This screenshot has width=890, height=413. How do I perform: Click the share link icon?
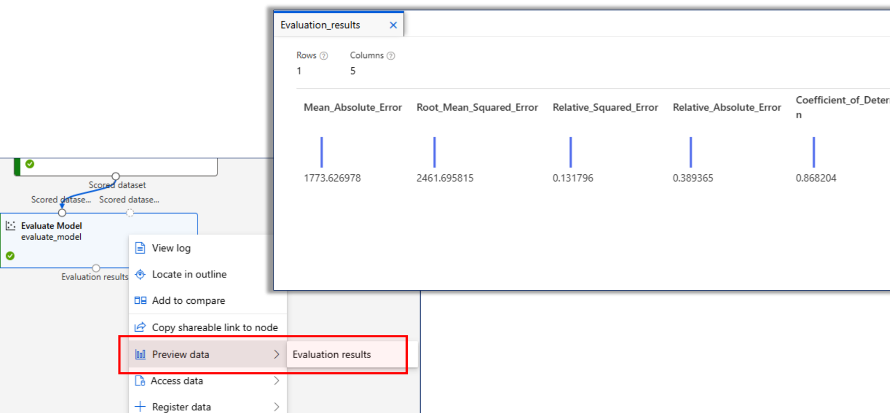click(140, 327)
